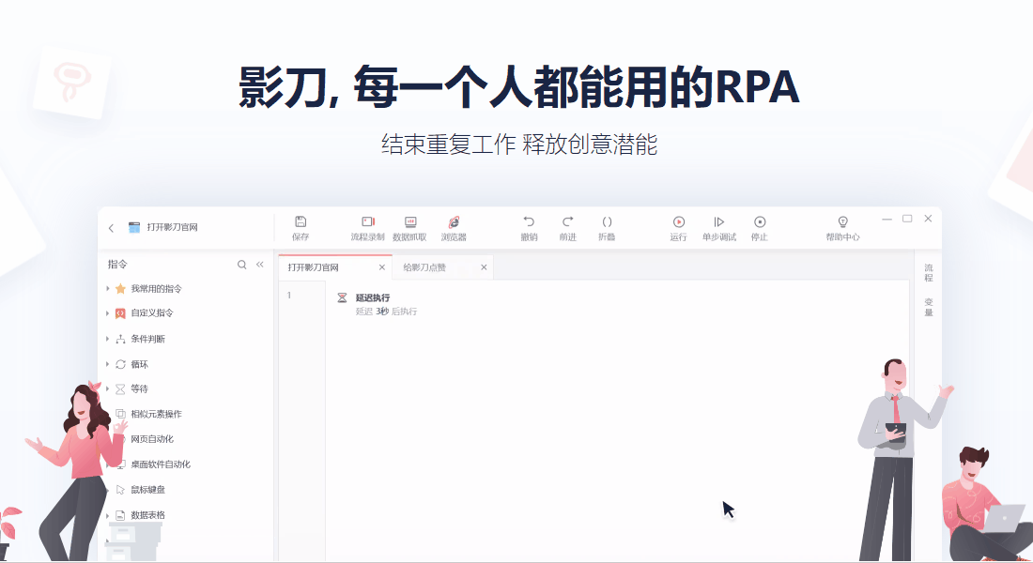Click the loop icon of 循环
1033x563 pixels.
pos(120,364)
